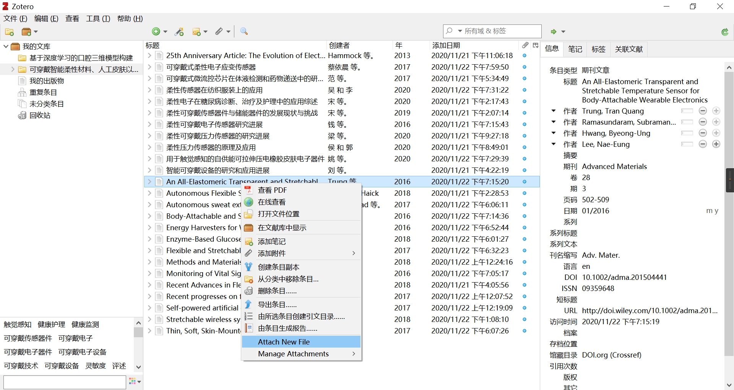The width and height of the screenshot is (734, 390).
Task: Open the 编辑 (E) menu
Action: click(x=46, y=19)
